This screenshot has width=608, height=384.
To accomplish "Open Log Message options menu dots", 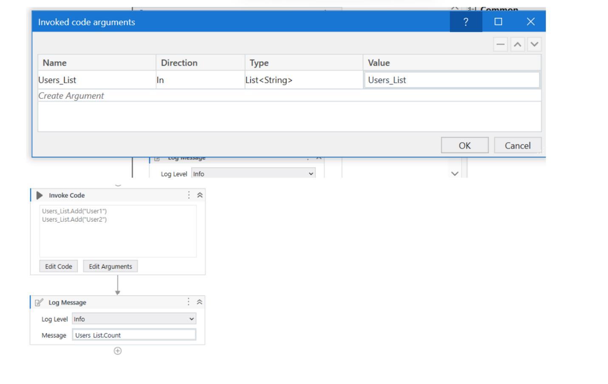I will pyautogui.click(x=189, y=302).
